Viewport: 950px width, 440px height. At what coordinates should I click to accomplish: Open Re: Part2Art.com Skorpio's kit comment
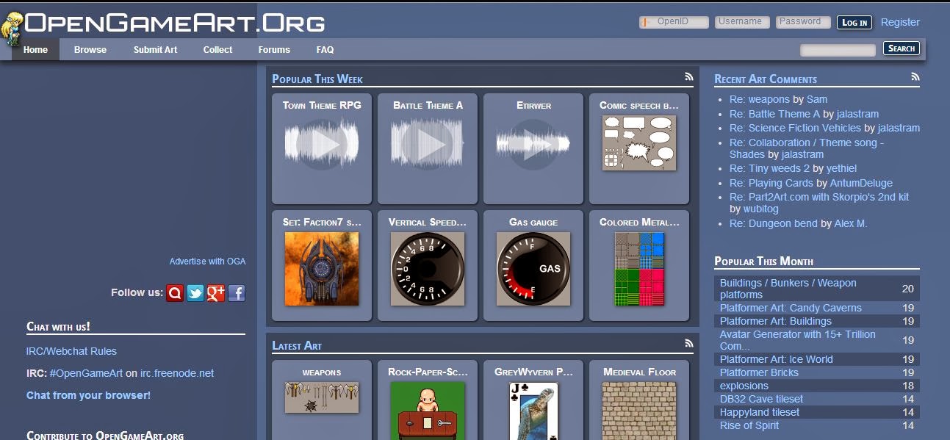coord(819,197)
